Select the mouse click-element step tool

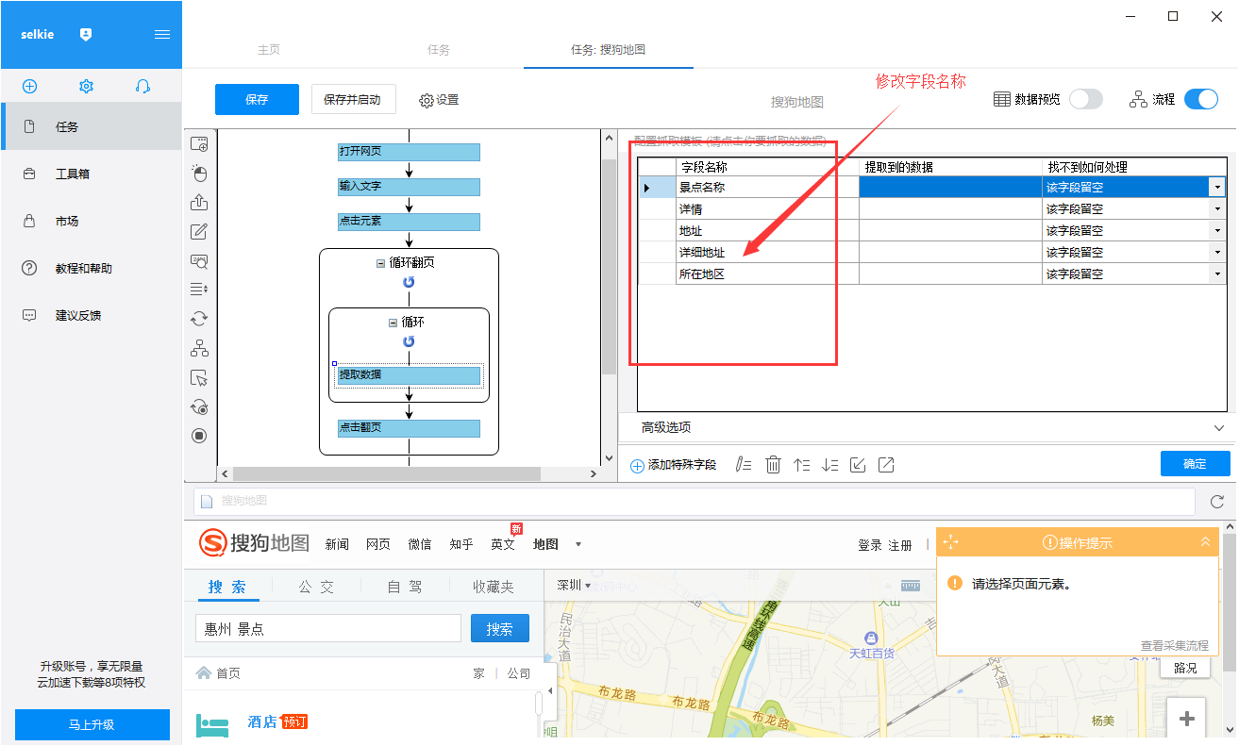point(199,174)
